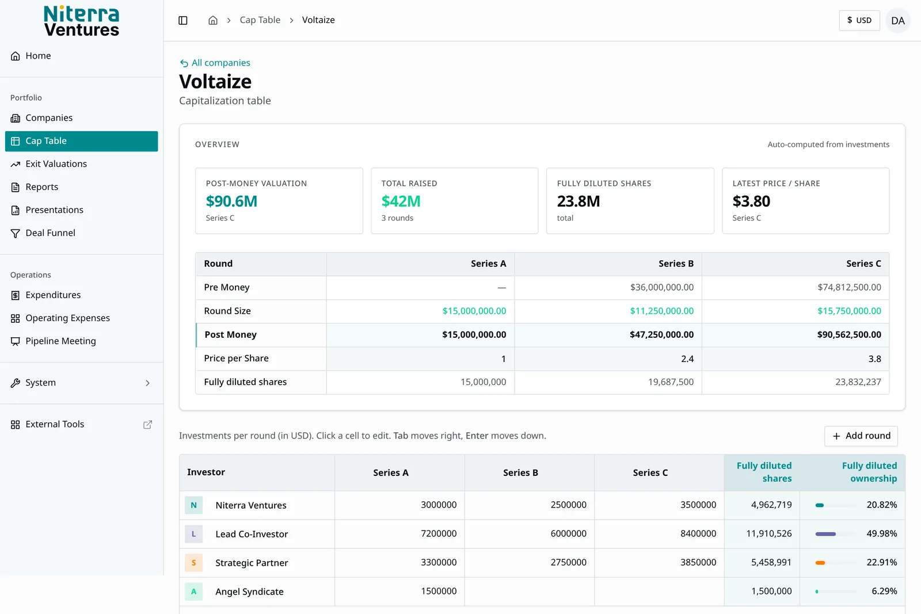Open Companies in the sidebar
Screen dimensions: 921x614
(x=82, y=118)
